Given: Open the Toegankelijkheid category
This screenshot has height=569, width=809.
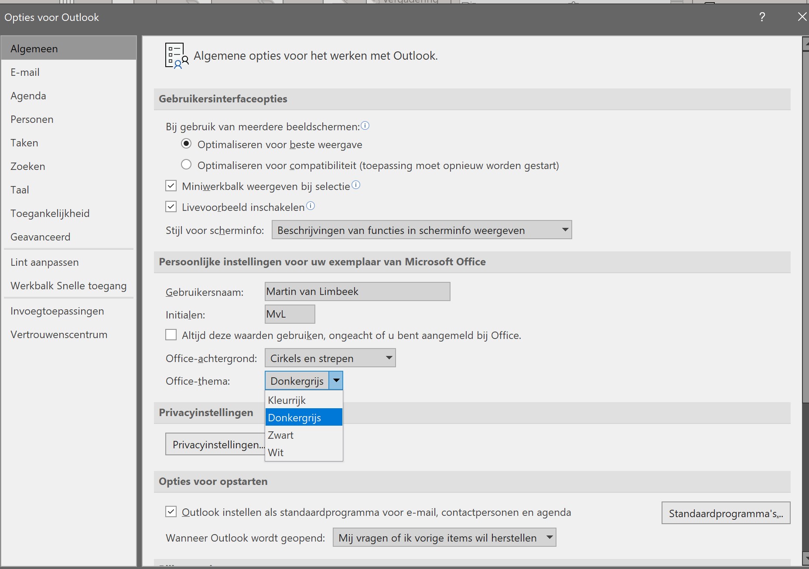Looking at the screenshot, I should [x=69, y=213].
